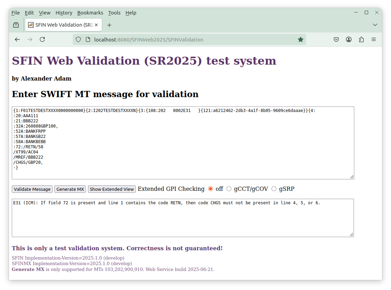Click Generate MX

coord(70,189)
